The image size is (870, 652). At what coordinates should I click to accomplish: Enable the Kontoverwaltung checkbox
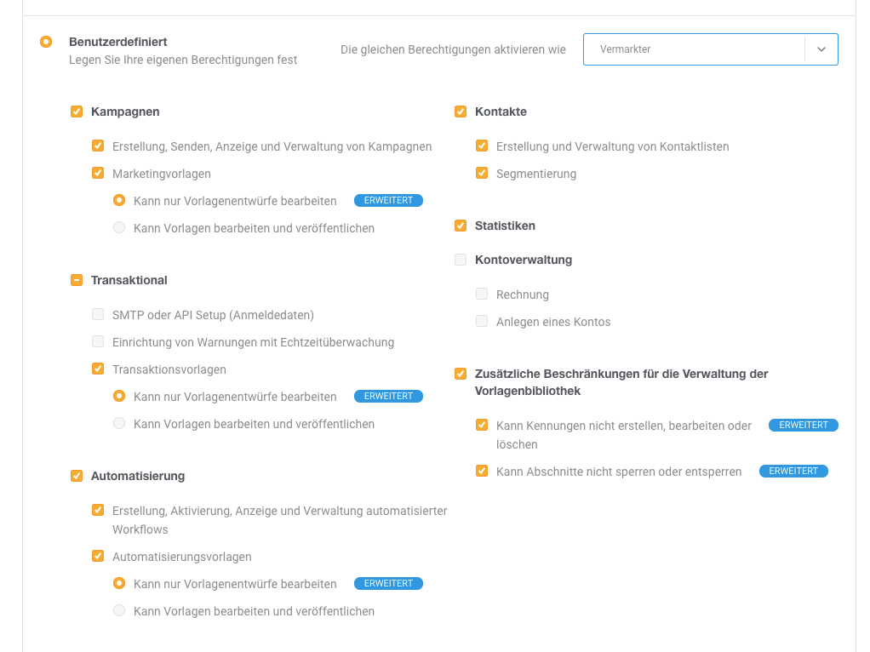[x=461, y=260]
